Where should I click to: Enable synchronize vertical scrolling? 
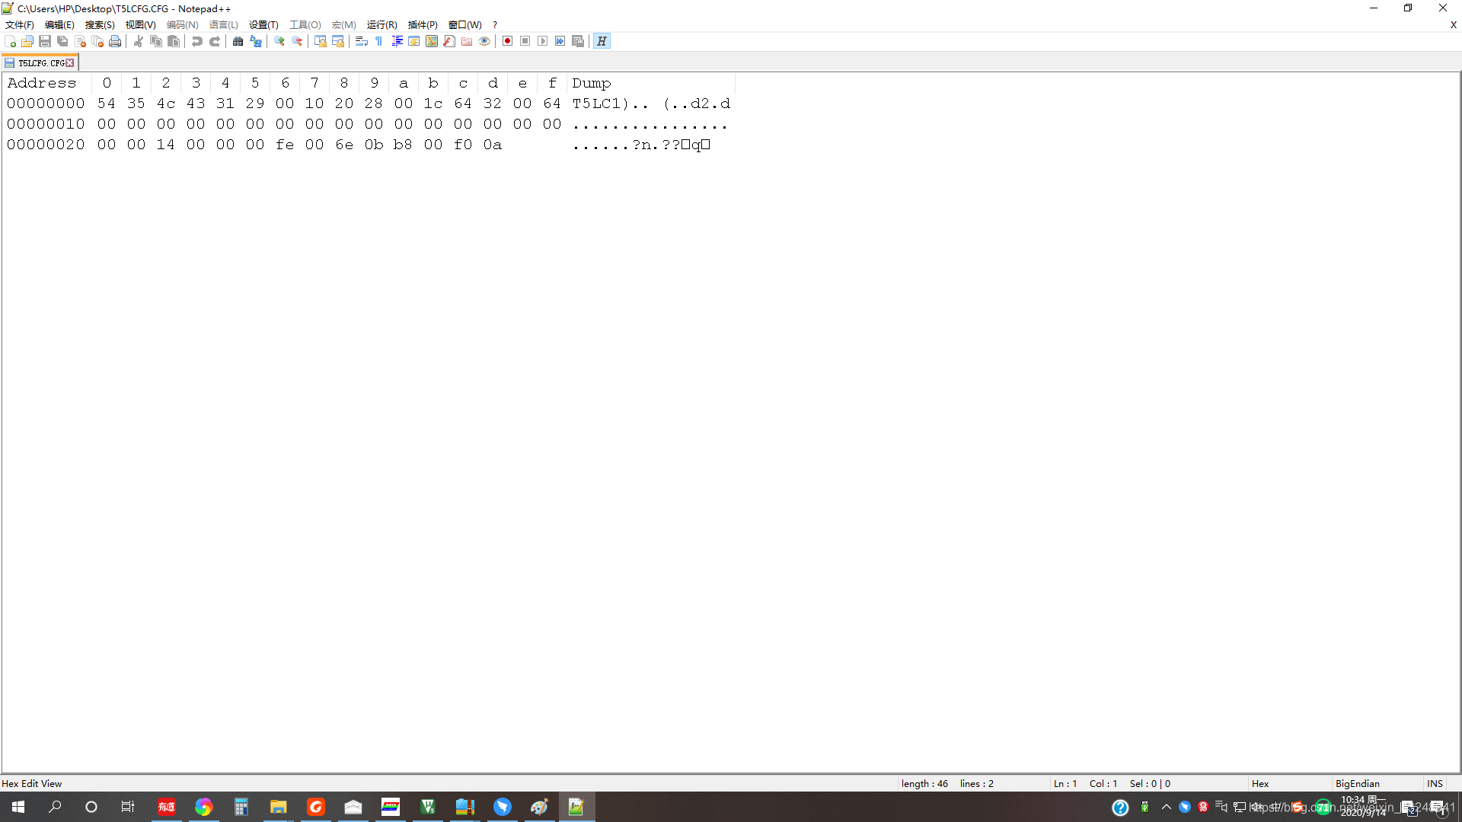pyautogui.click(x=321, y=41)
